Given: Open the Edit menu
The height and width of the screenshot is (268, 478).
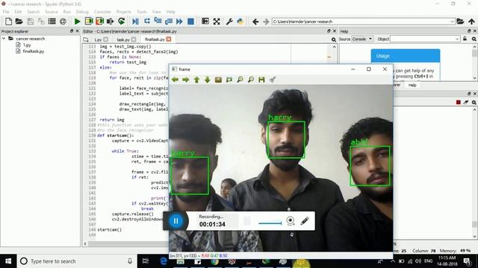Looking at the screenshot, I should 18,12.
